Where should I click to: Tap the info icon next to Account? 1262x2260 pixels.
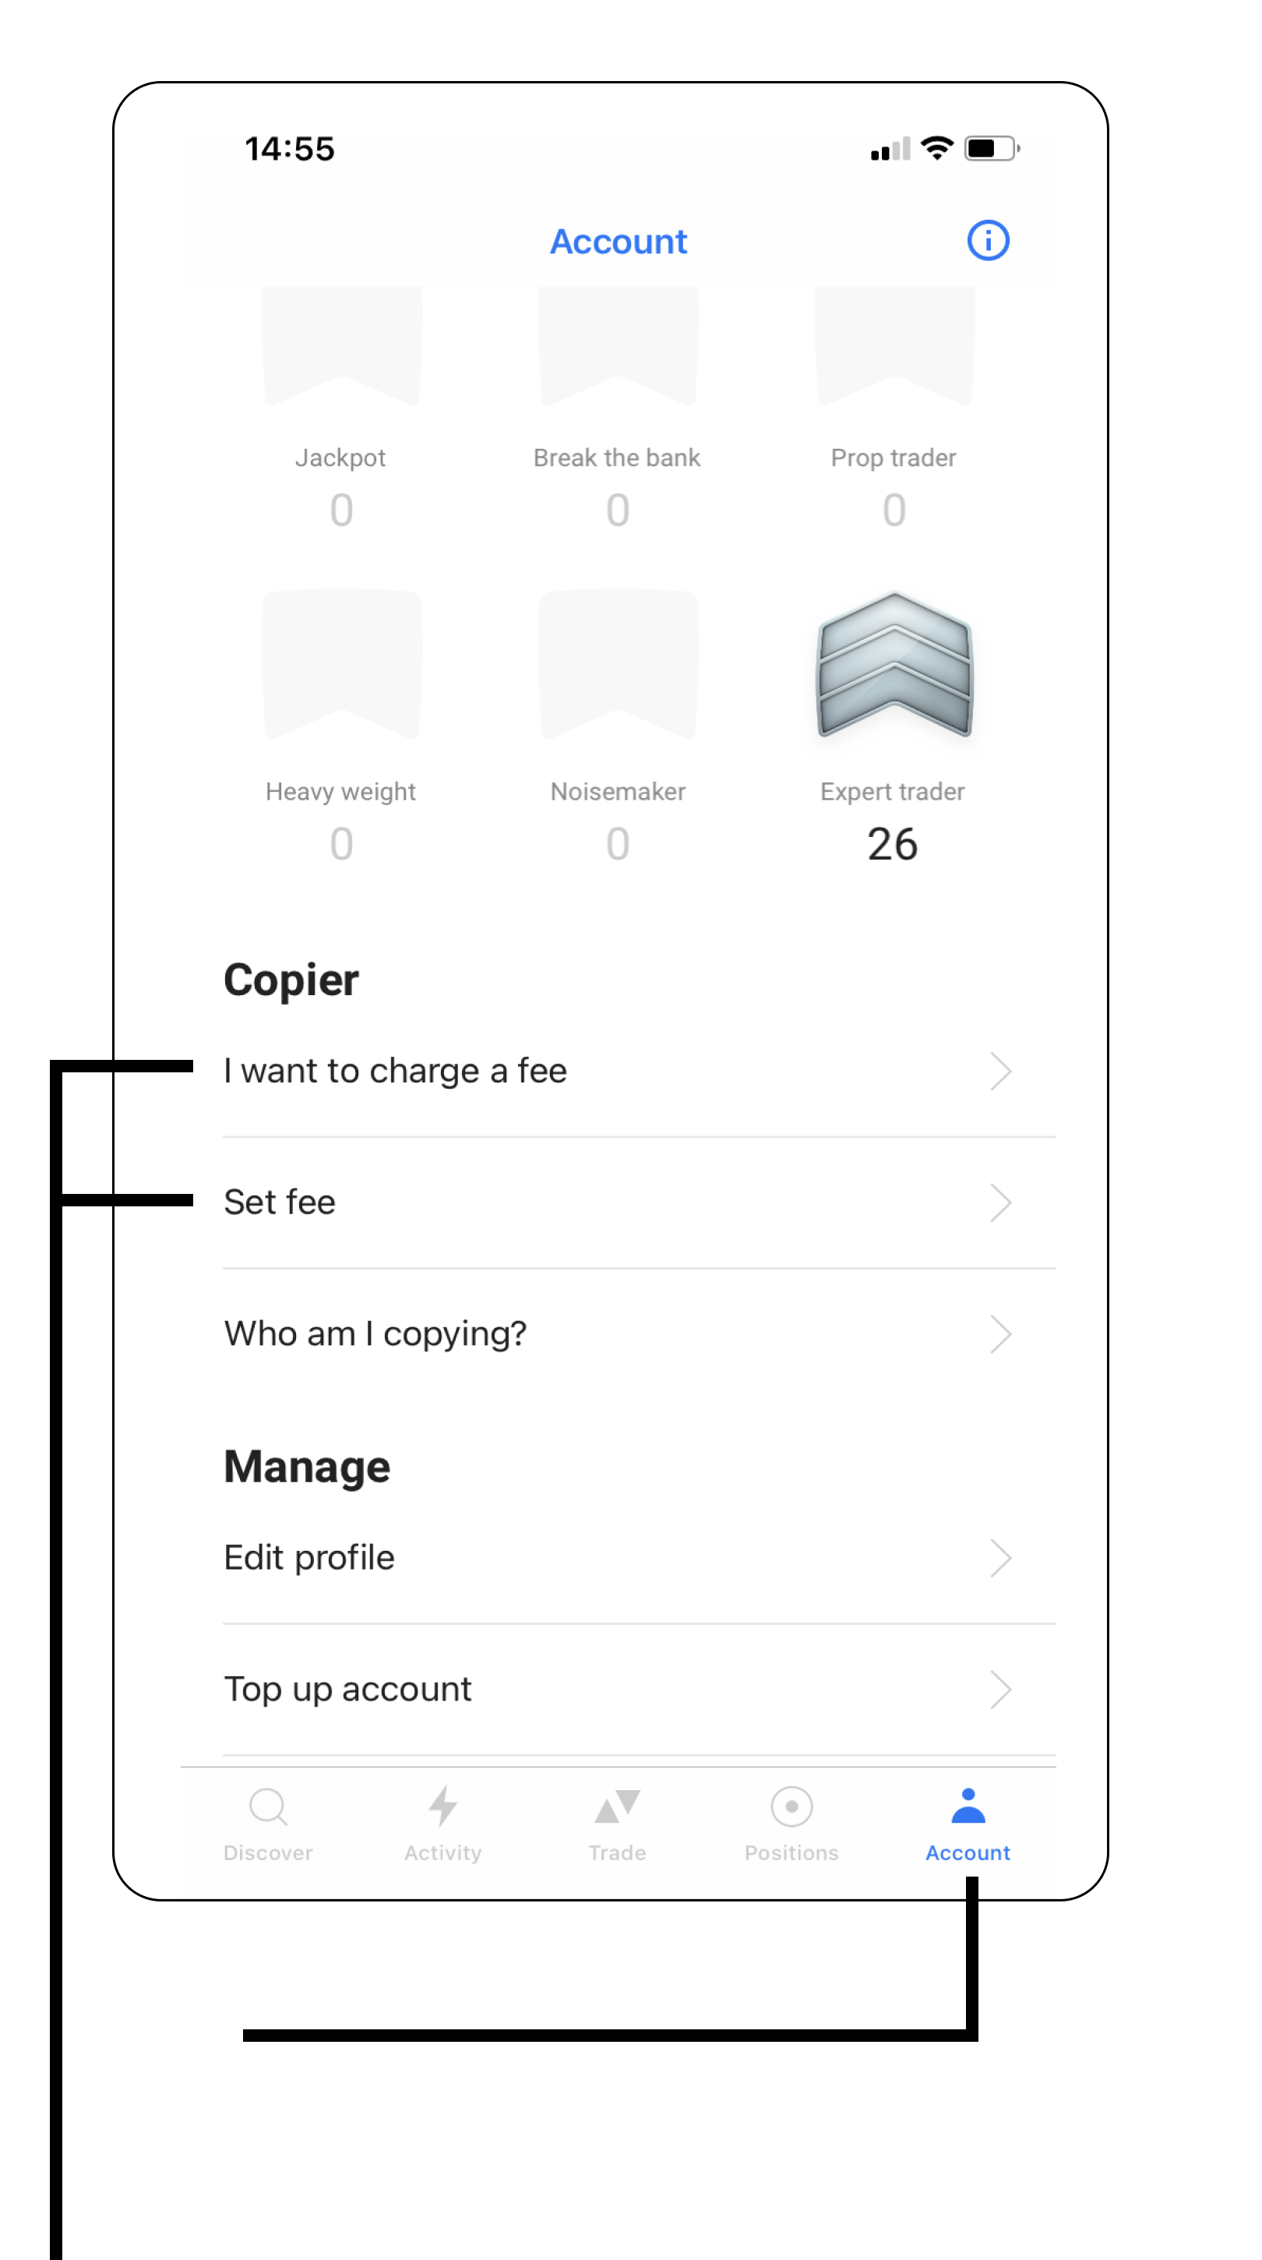tap(988, 240)
